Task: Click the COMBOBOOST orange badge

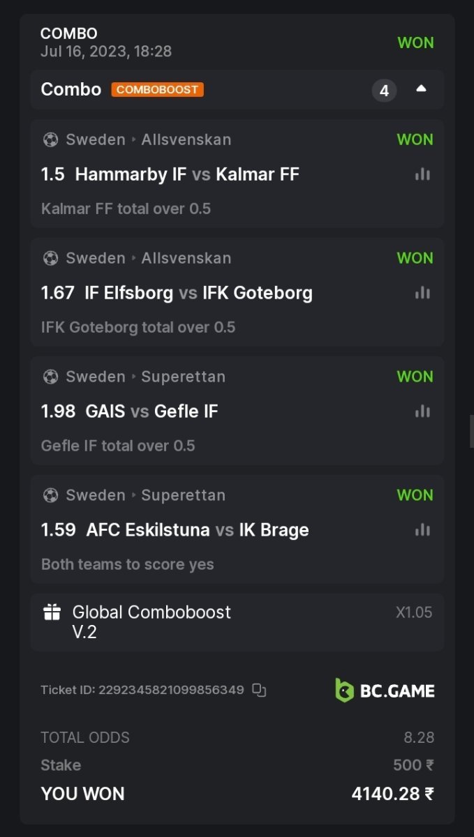Action: pos(157,90)
